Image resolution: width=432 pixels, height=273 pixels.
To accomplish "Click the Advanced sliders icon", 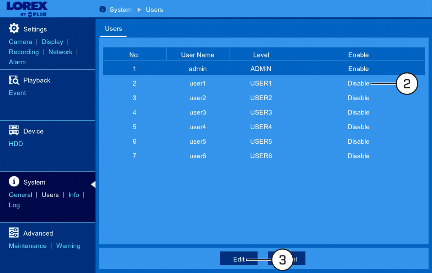I will tap(14, 232).
